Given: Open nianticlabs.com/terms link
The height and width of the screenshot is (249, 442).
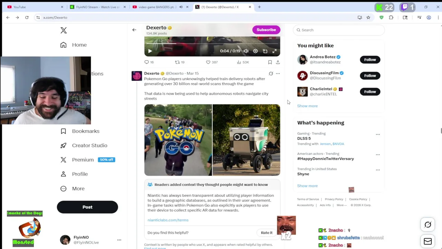Looking at the screenshot, I should coord(168,220).
